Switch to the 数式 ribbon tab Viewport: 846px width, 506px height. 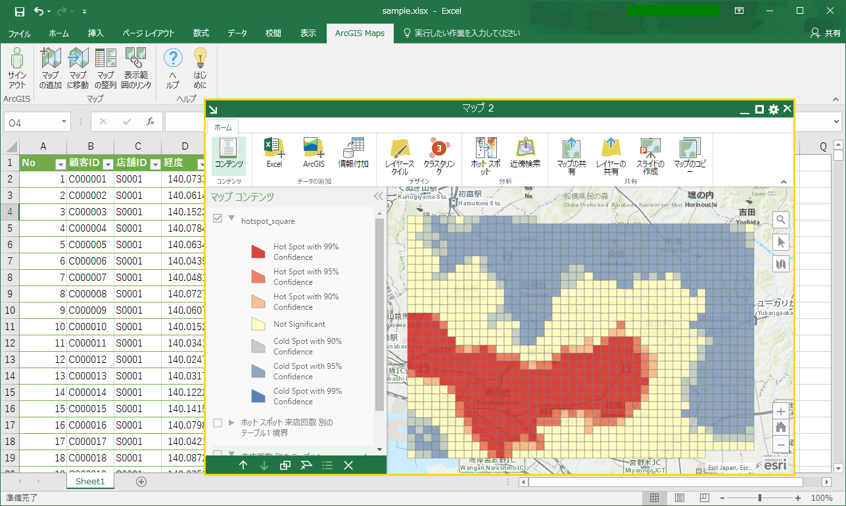201,33
